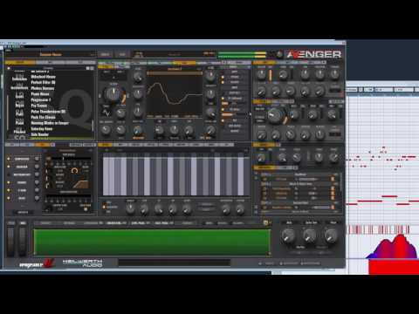Toggle the lit orange LED left of the sequencer knobs
Image resolution: width=419 pixels, height=314 pixels.
(x=104, y=207)
